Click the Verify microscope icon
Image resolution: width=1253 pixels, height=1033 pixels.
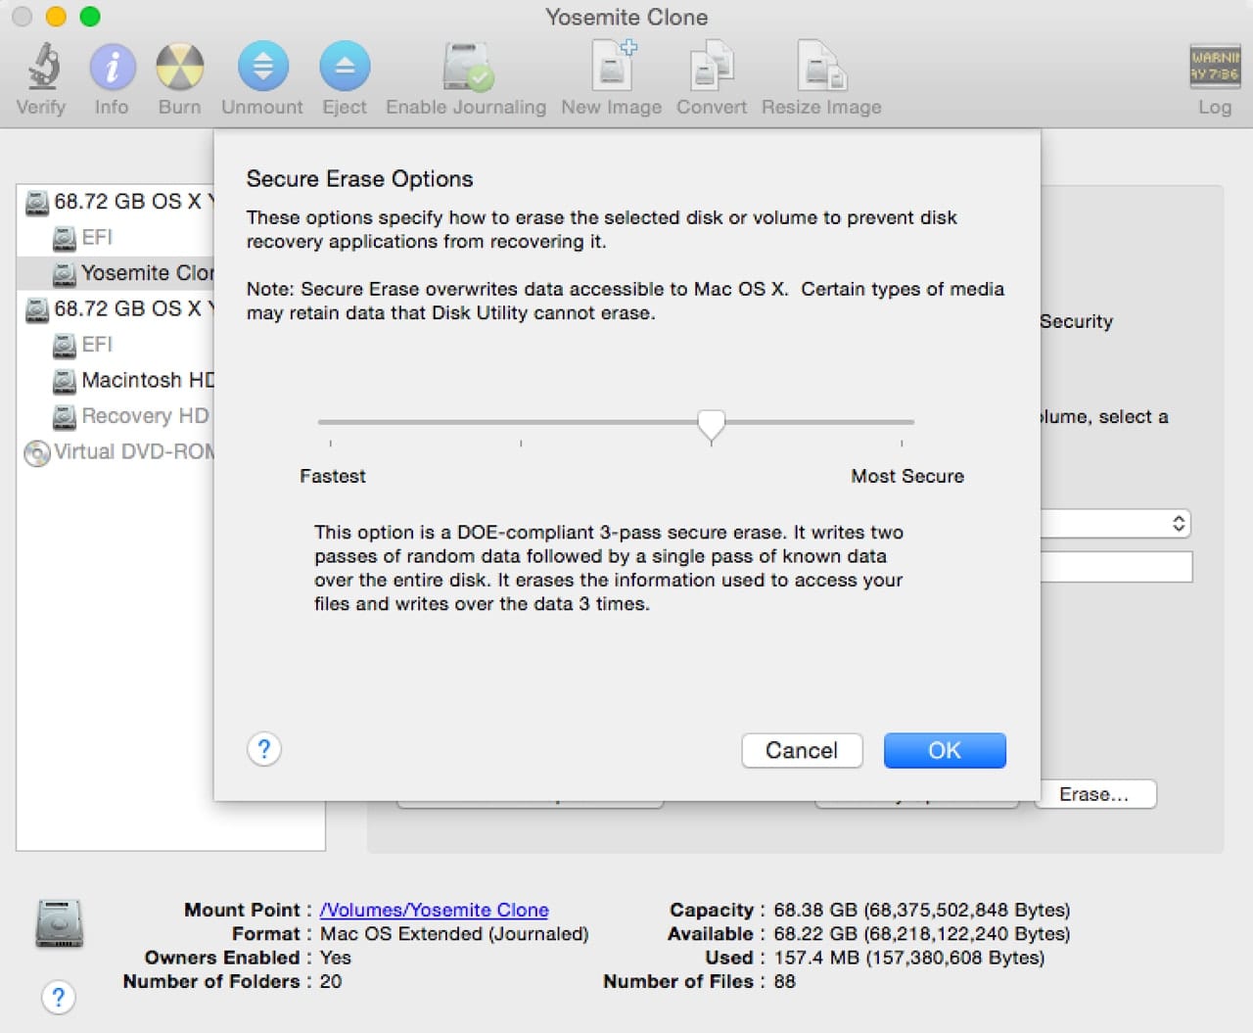click(41, 69)
